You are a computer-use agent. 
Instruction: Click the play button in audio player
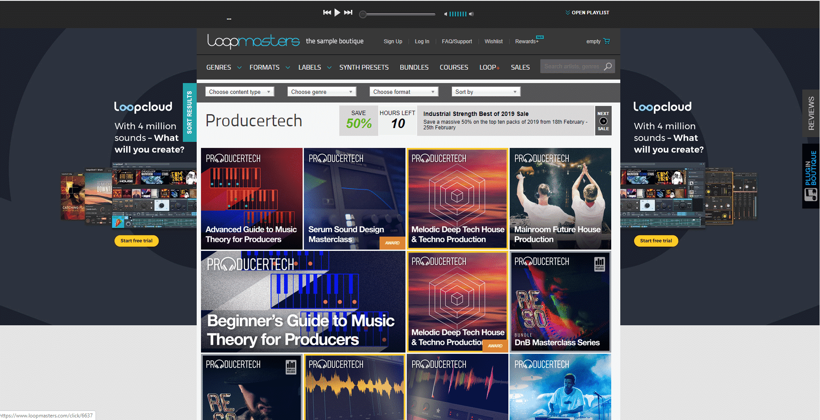(x=338, y=13)
